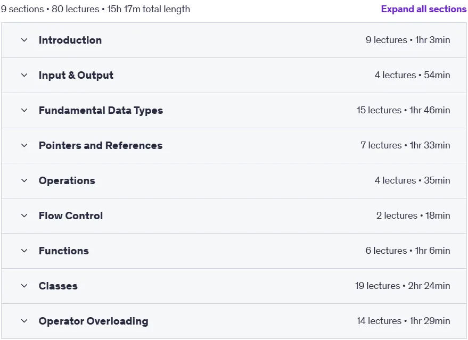Expand Fundamental Data Types chevron

pyautogui.click(x=24, y=110)
